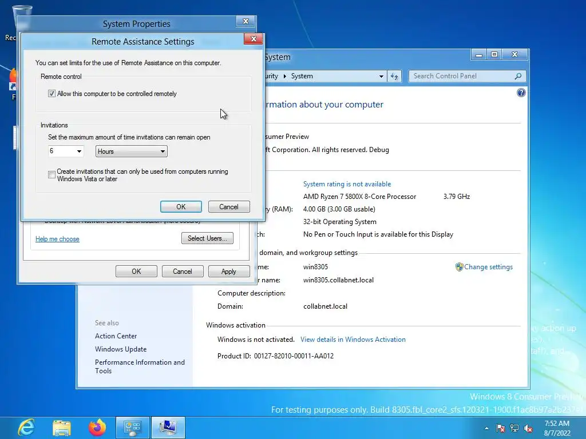Enable invitations for Windows Vista or later only
586x439 pixels.
point(52,175)
